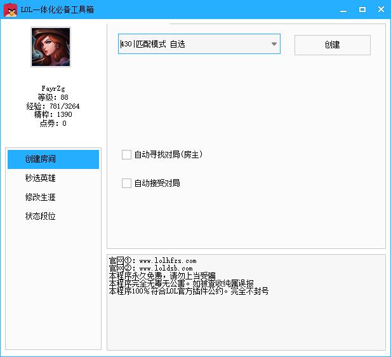Toggle the 自动接受对局 checkbox
Viewport: 391px width, 357px height.
[x=126, y=183]
